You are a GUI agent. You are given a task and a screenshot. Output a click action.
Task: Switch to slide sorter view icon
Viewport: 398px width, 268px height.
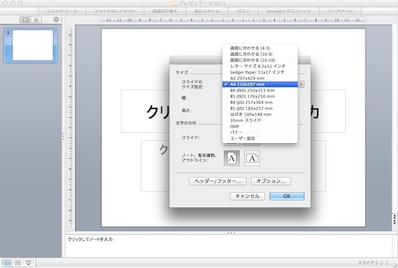[x=18, y=263]
